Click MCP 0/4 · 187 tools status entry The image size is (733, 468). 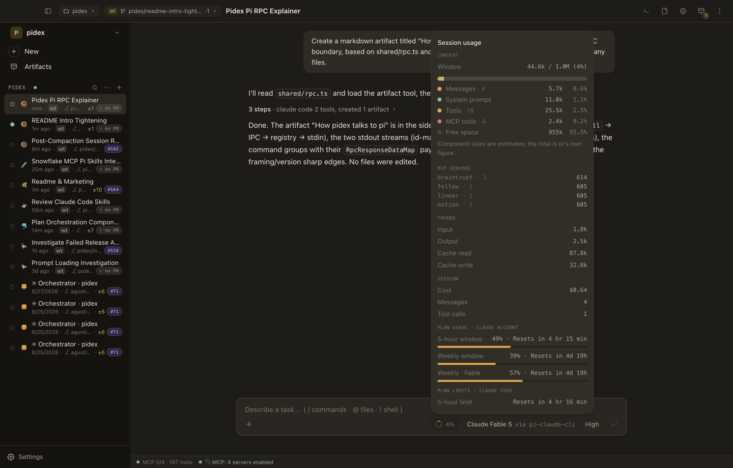[x=164, y=462]
